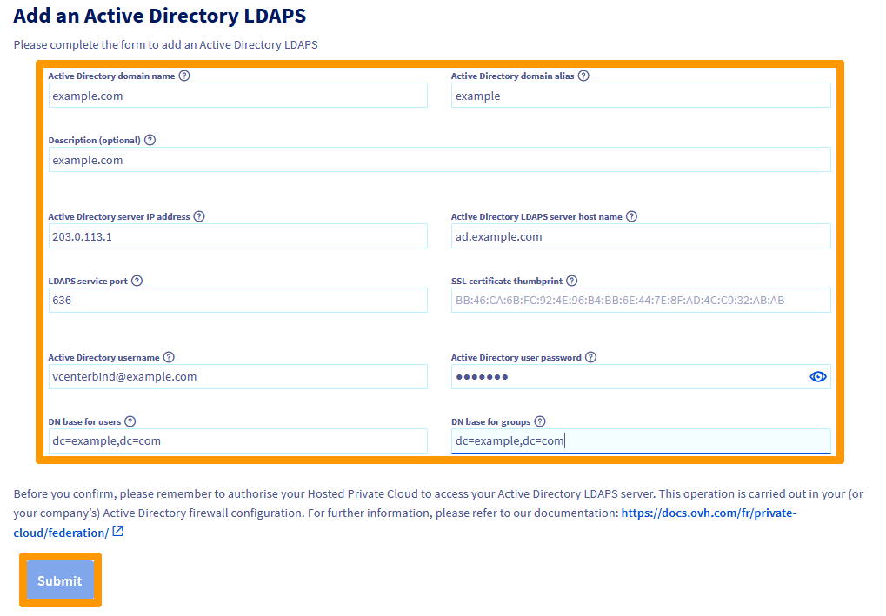Open help for DN base for users
Image resolution: width=886 pixels, height=616 pixels.
(x=130, y=421)
